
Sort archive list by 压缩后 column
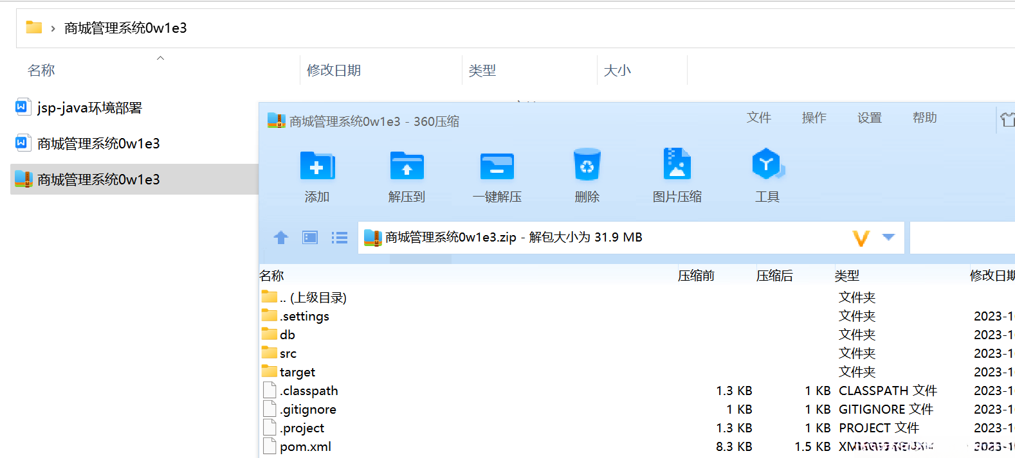point(774,276)
